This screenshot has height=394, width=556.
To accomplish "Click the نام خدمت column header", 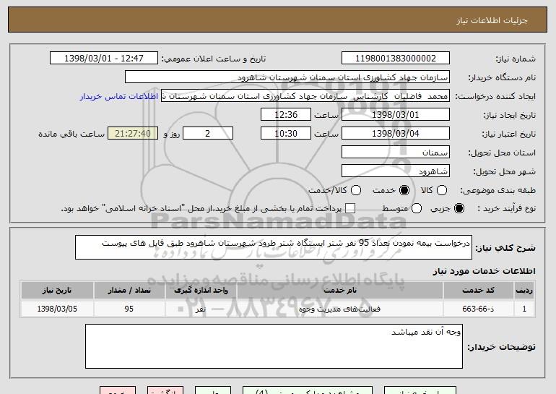I will pyautogui.click(x=339, y=291).
